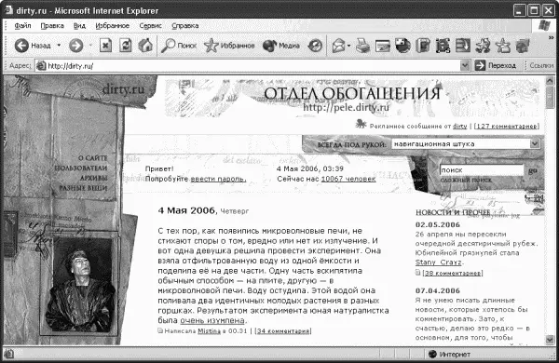Expand hidden toolbar buttons chevron

[552, 37]
